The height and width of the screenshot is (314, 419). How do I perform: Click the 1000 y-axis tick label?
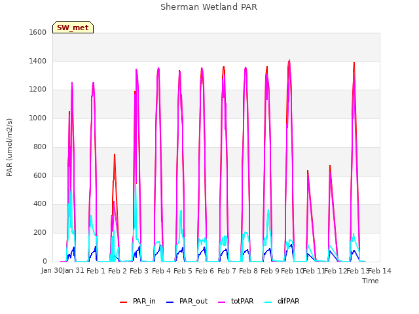click(x=38, y=118)
